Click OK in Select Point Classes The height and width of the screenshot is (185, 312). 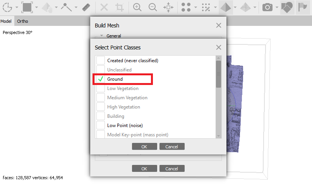point(144,146)
